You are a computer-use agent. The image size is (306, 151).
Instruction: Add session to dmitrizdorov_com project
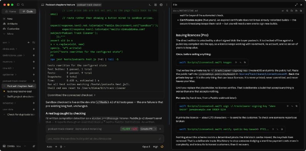[x=34, y=55]
